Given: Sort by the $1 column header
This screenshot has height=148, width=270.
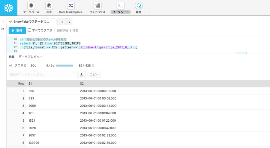Looking at the screenshot, I should [52, 84].
